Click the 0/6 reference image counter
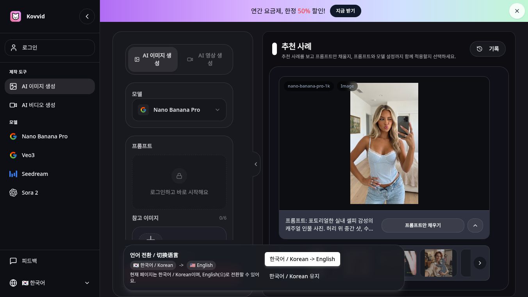528x297 pixels. tap(223, 218)
